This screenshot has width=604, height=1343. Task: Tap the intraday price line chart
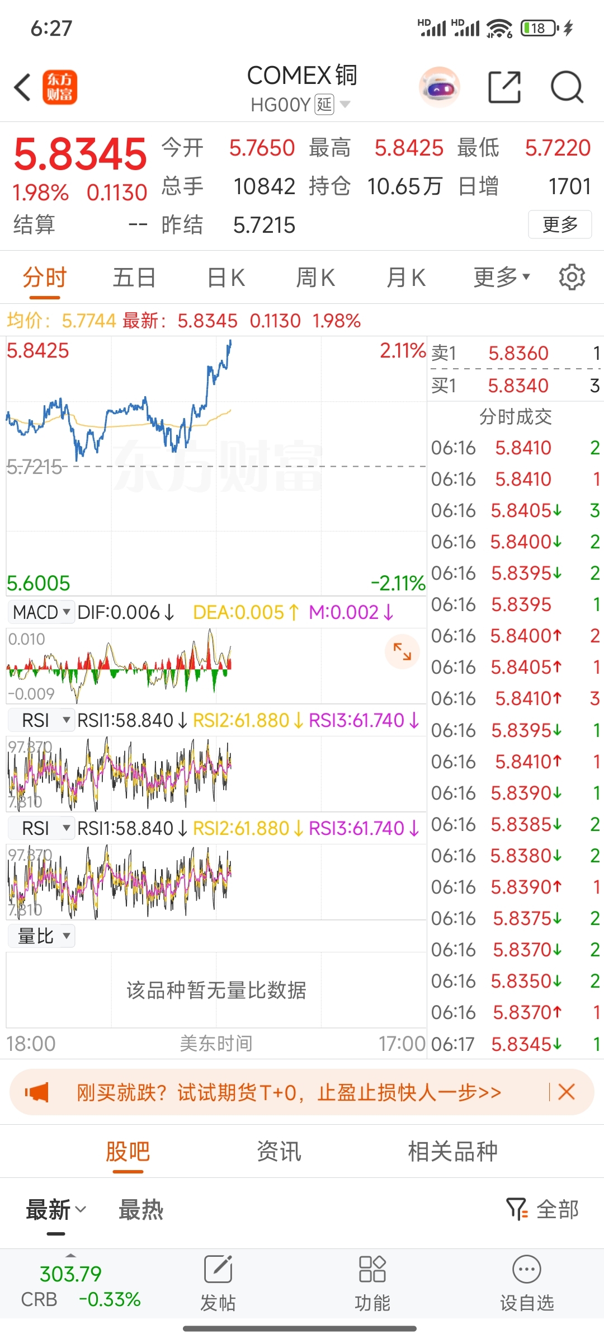coord(216,466)
